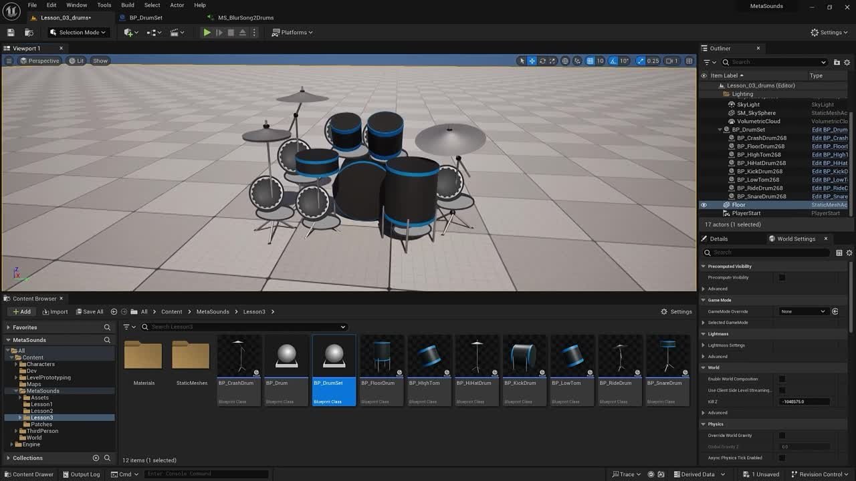Save the current level with the disk icon
The height and width of the screenshot is (481, 856).
[11, 32]
